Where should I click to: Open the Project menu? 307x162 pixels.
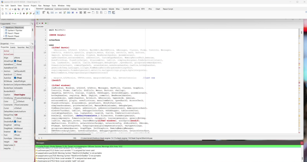[x=34, y=5]
